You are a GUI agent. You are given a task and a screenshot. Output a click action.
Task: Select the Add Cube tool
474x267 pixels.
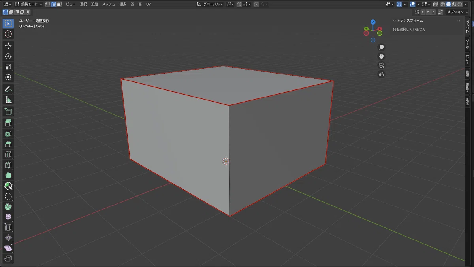[x=8, y=111]
